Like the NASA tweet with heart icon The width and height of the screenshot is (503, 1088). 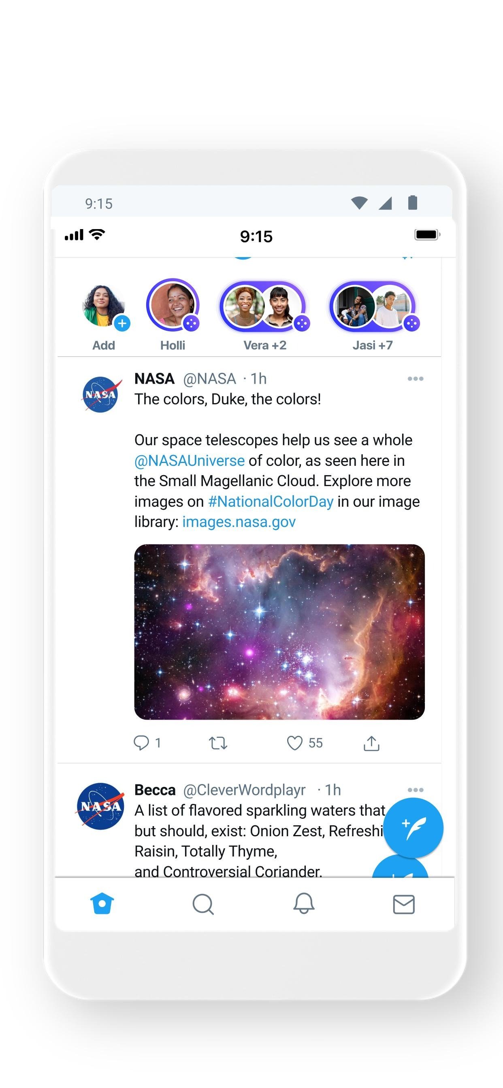point(294,742)
